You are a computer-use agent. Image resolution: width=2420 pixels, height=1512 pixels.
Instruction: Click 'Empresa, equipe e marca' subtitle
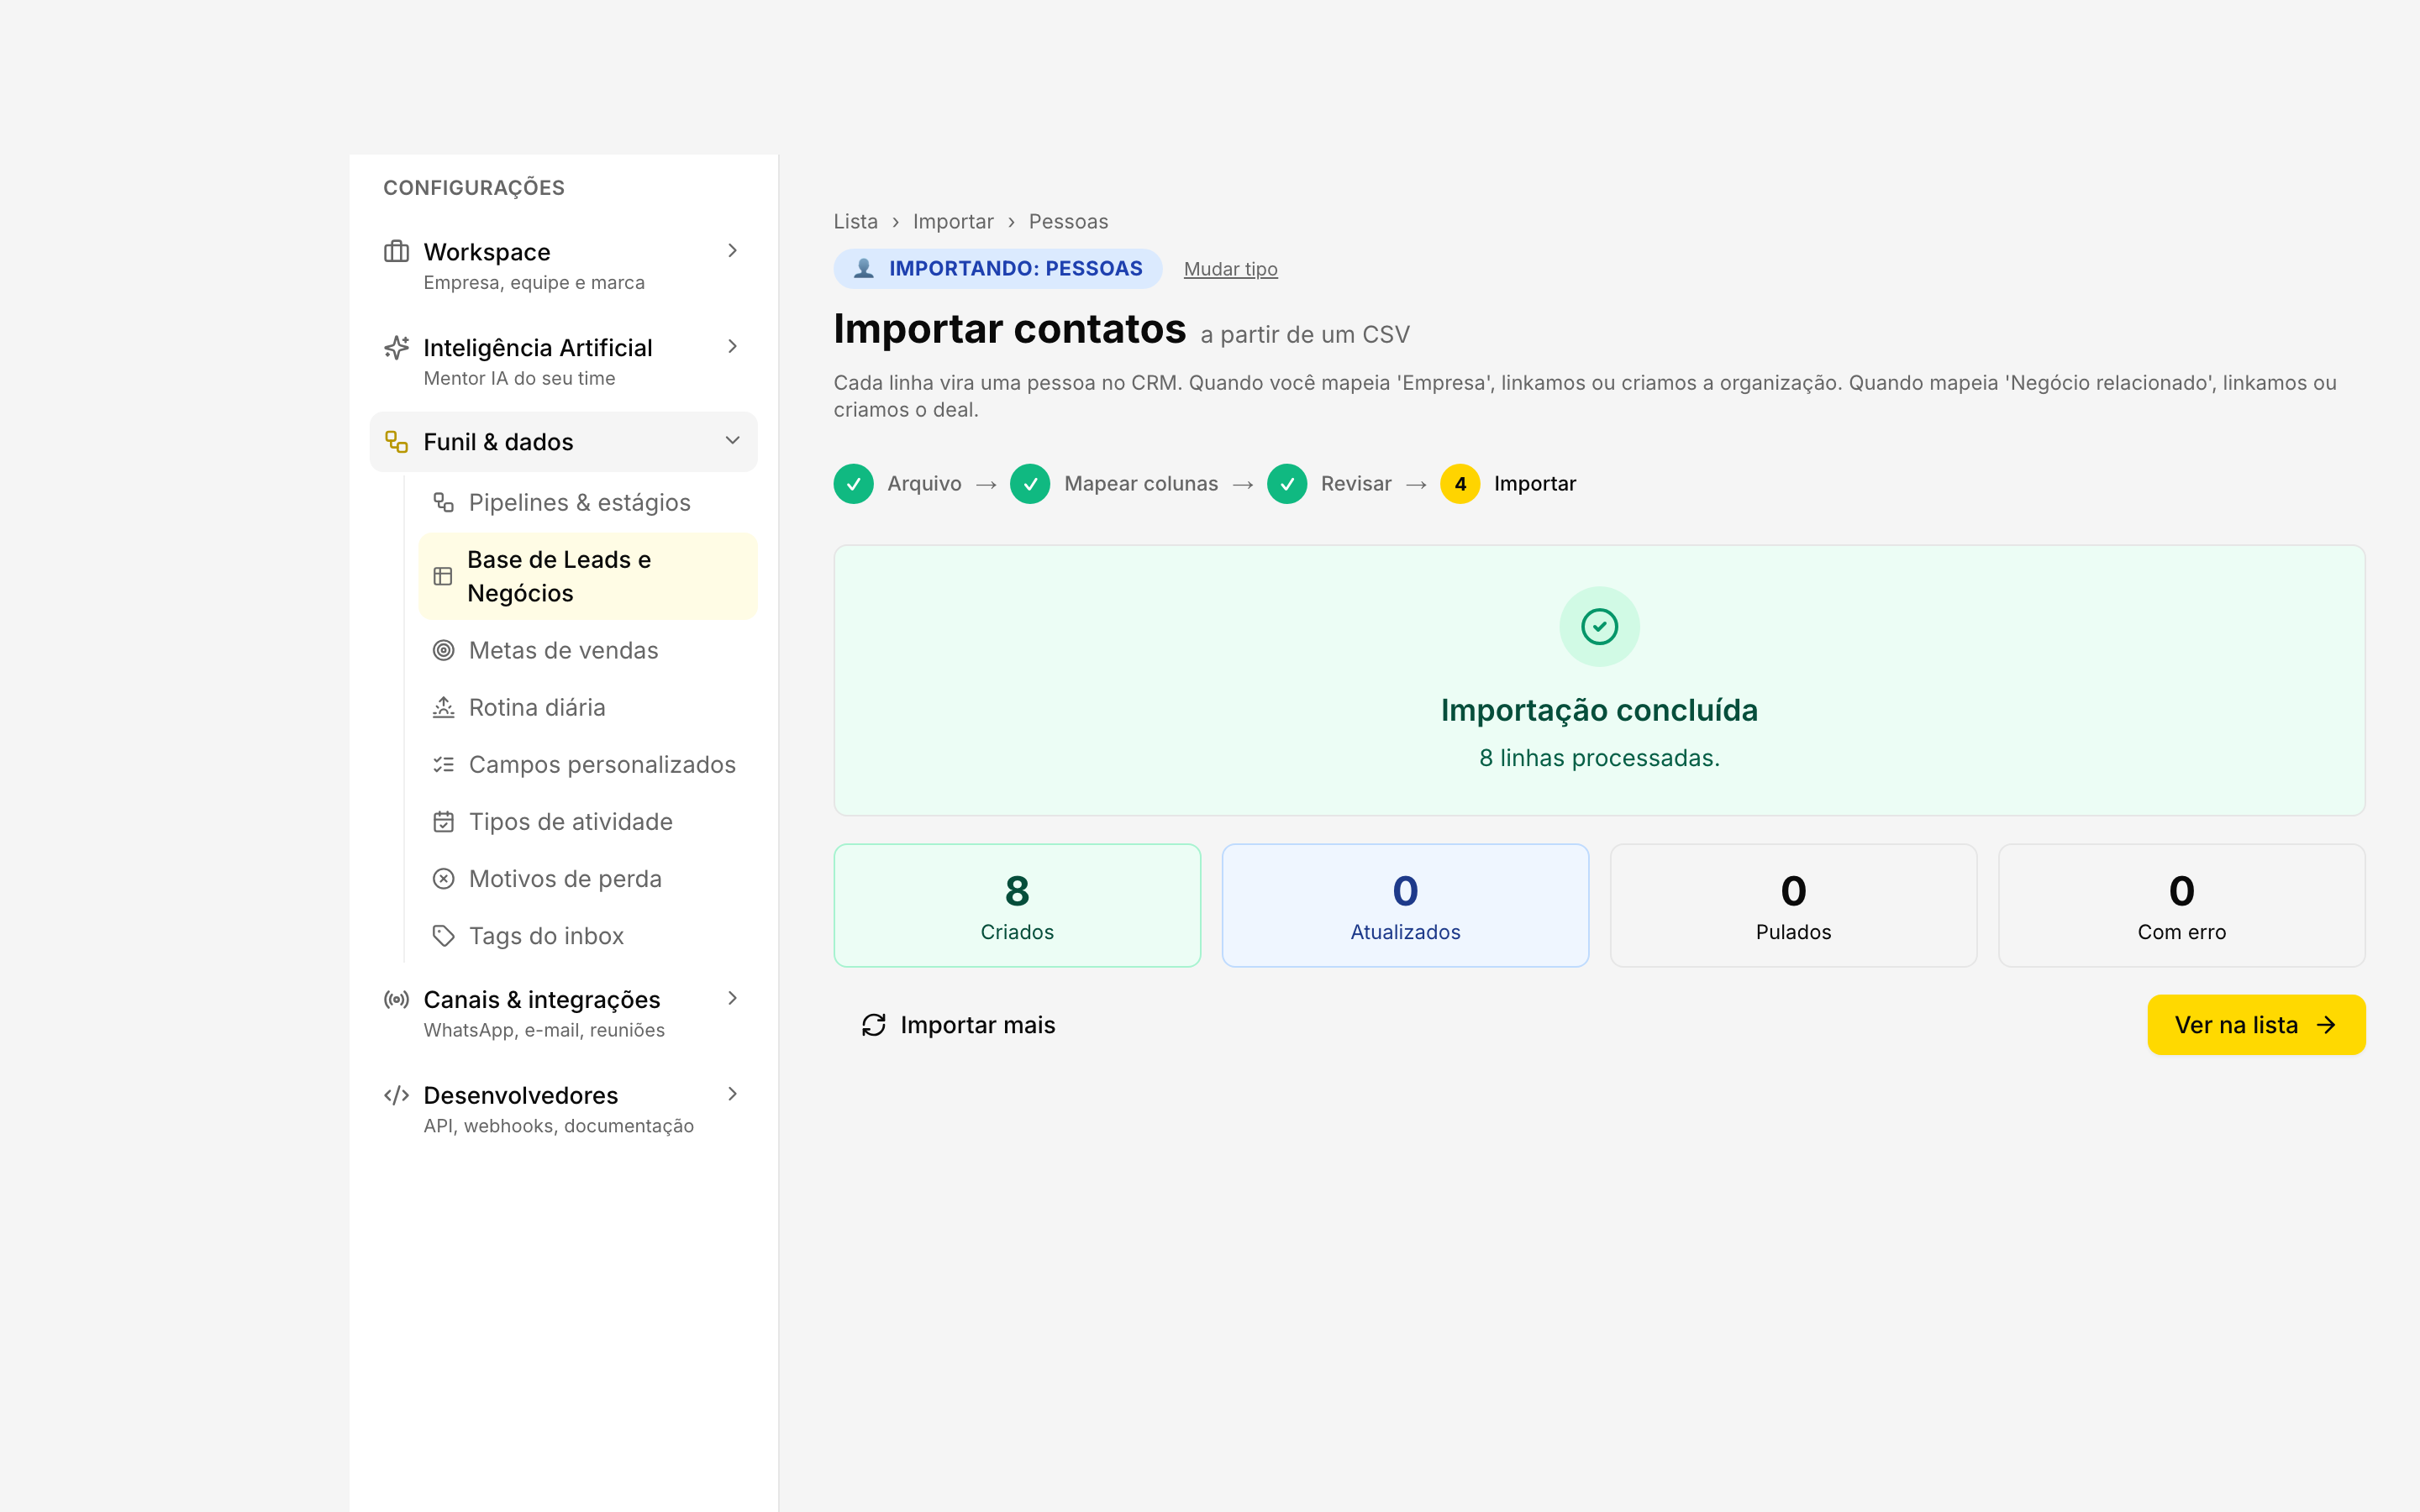pos(534,282)
